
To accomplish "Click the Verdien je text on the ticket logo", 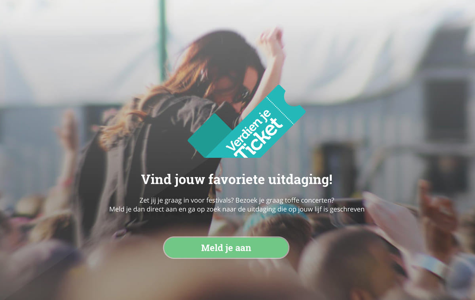I will pyautogui.click(x=249, y=131).
